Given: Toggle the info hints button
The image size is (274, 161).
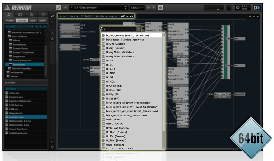Looking at the screenshot, I should pyautogui.click(x=160, y=8).
